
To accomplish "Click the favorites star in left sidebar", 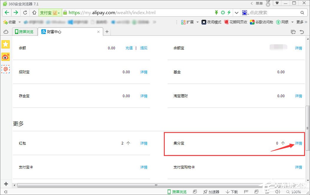I will (5, 44).
